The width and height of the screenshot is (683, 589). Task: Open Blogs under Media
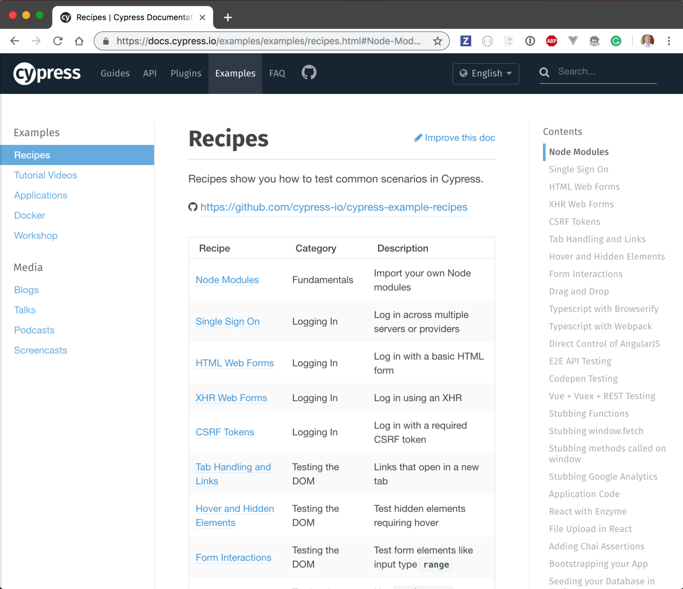point(26,290)
